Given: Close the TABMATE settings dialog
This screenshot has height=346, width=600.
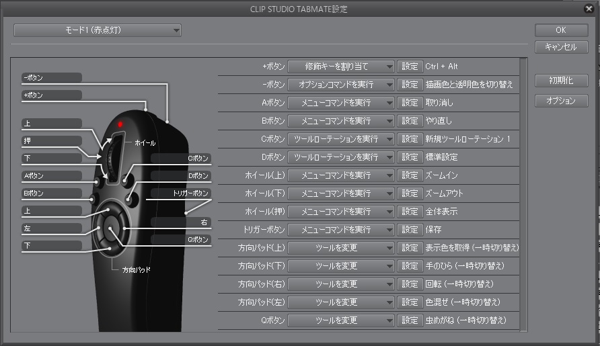Looking at the screenshot, I should 589,9.
